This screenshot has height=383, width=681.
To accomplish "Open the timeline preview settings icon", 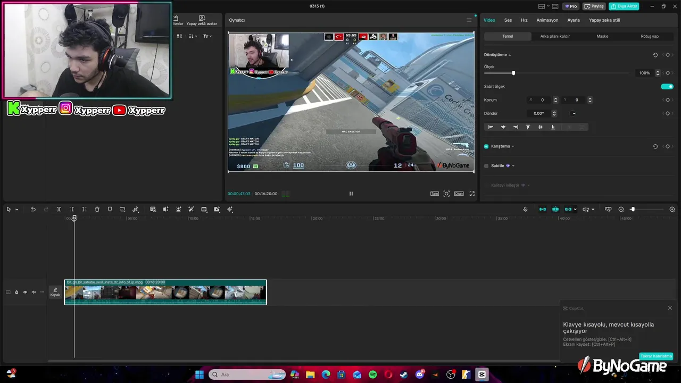I will click(x=608, y=209).
